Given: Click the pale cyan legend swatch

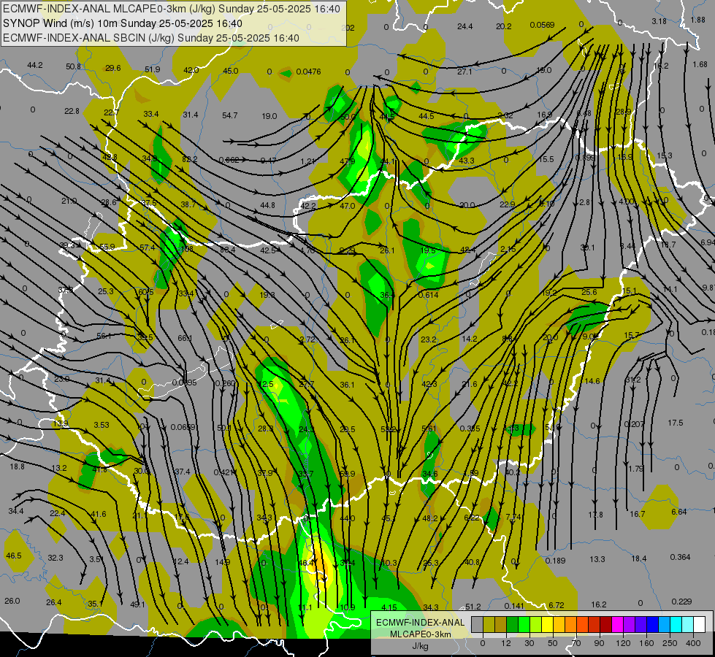Looking at the screenshot, I should coord(688,624).
